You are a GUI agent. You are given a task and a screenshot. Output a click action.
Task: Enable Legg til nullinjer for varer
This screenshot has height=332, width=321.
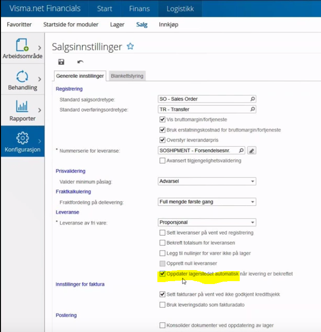click(162, 253)
